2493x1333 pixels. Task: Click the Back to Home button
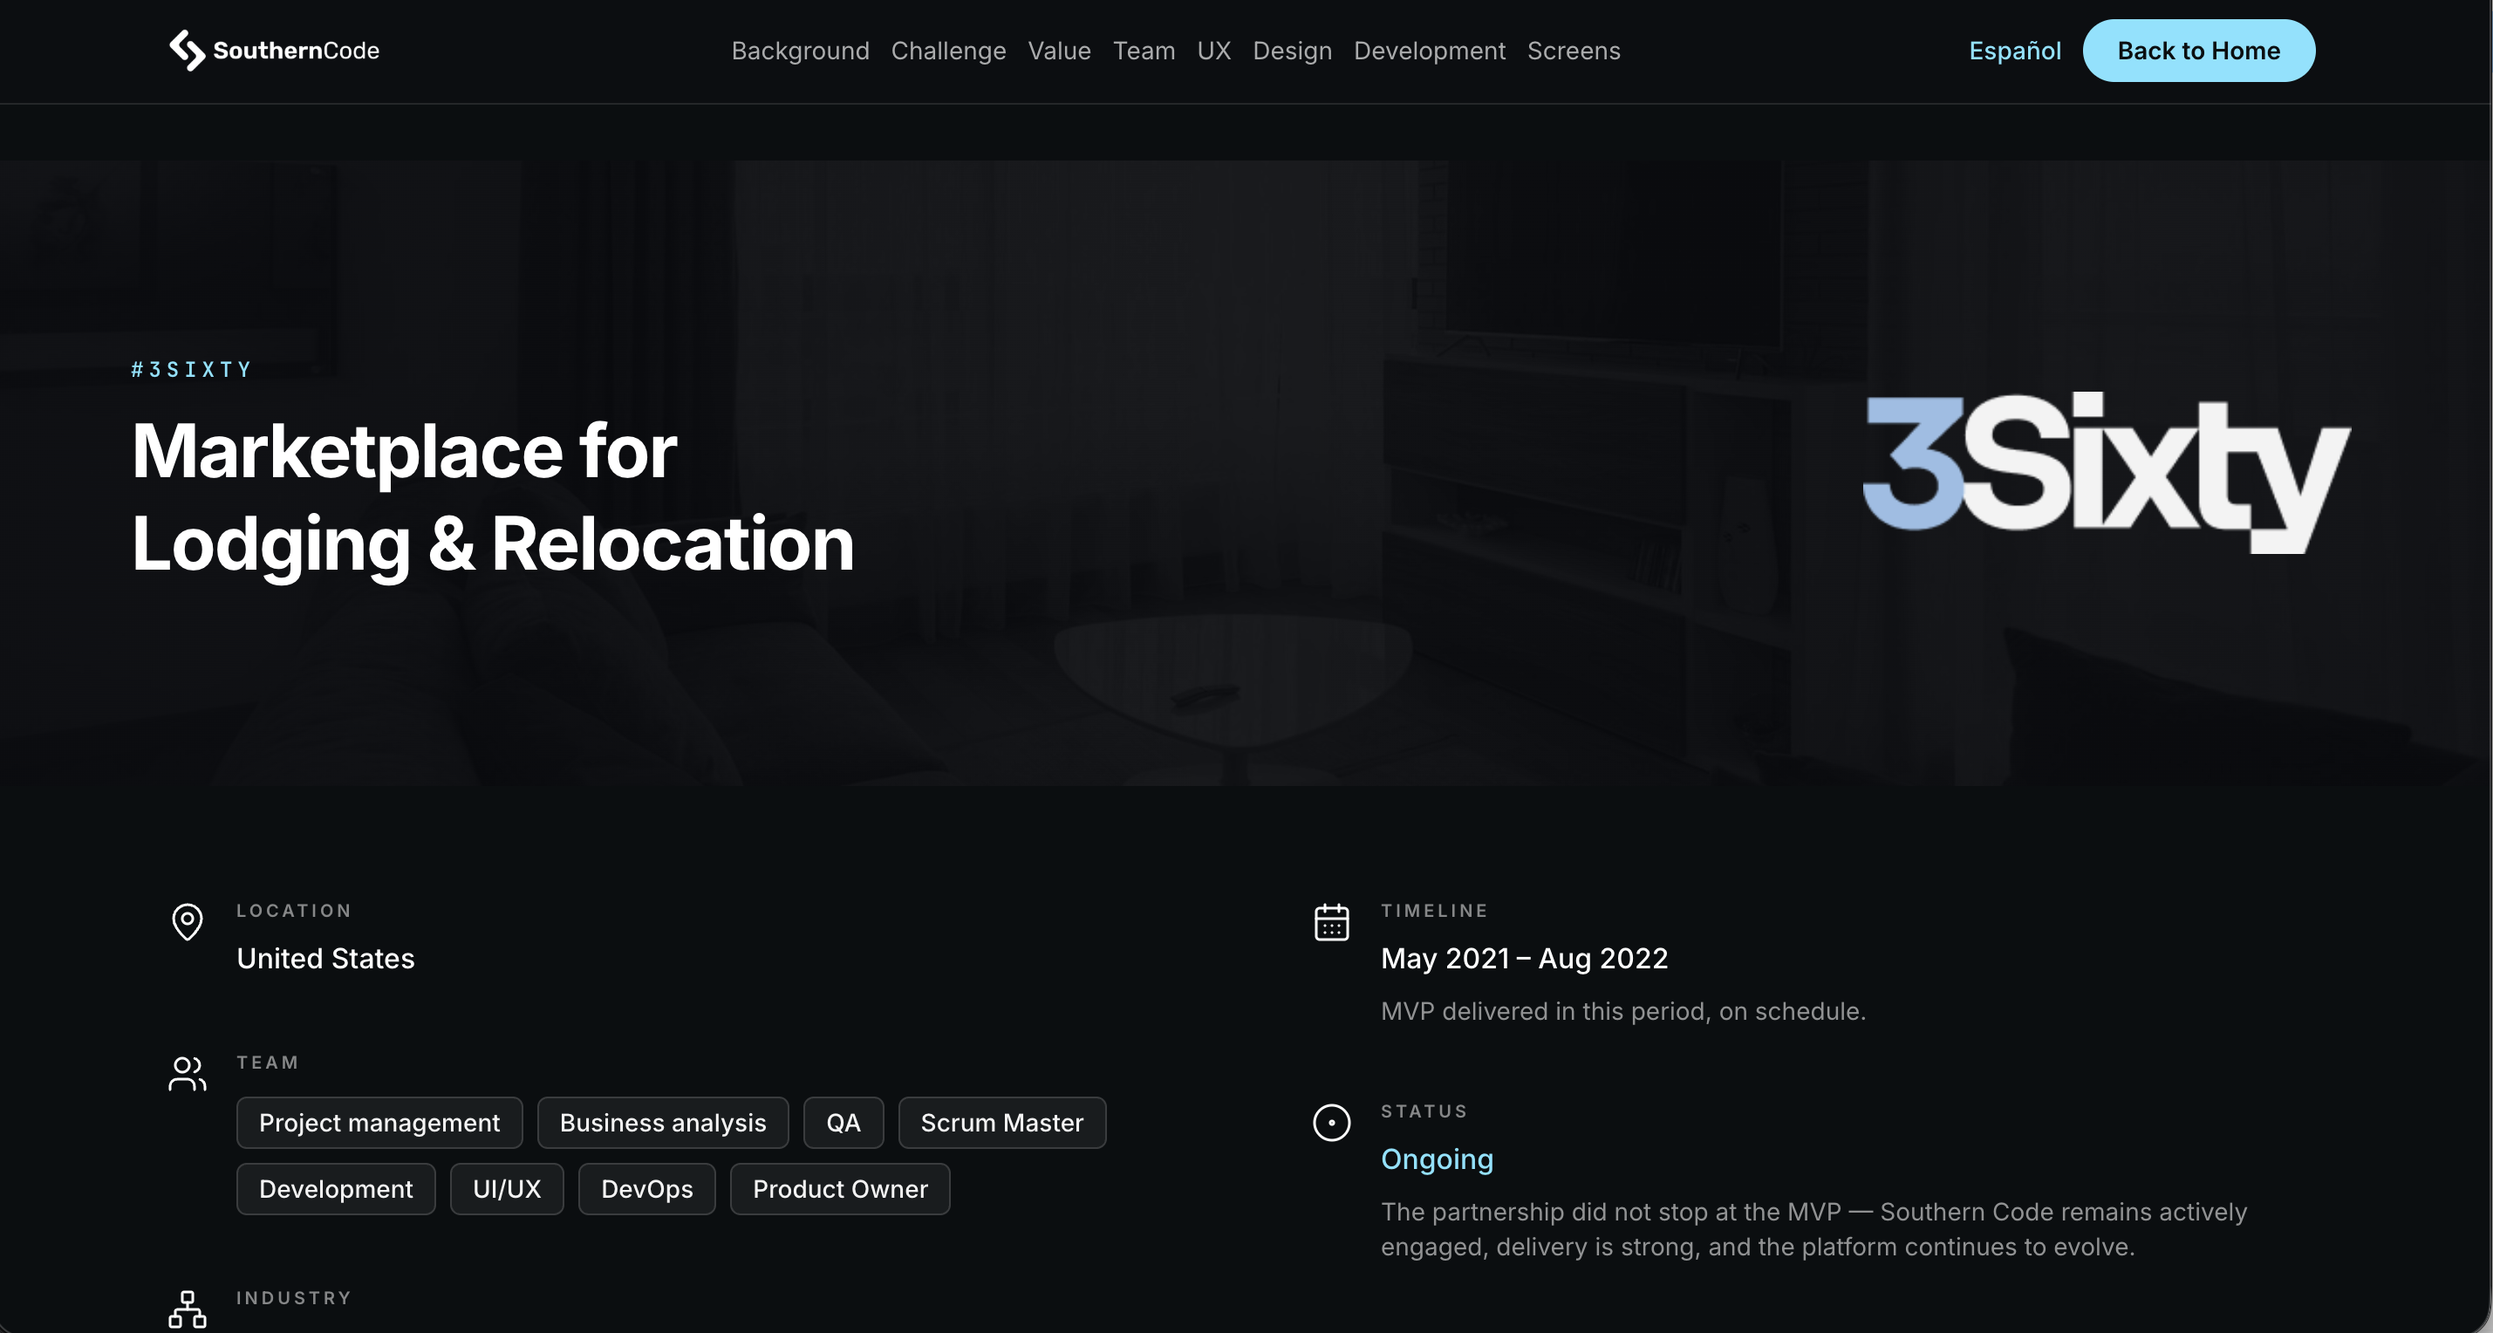coord(2199,51)
